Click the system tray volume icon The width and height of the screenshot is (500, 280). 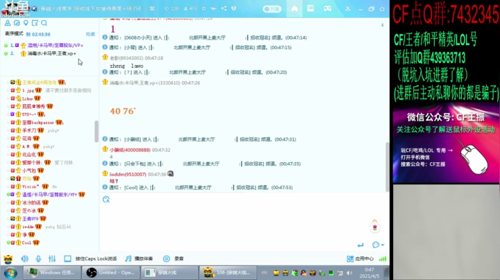point(349,273)
